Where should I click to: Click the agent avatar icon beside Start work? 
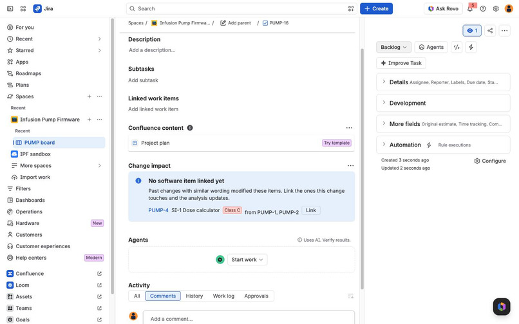point(220,260)
